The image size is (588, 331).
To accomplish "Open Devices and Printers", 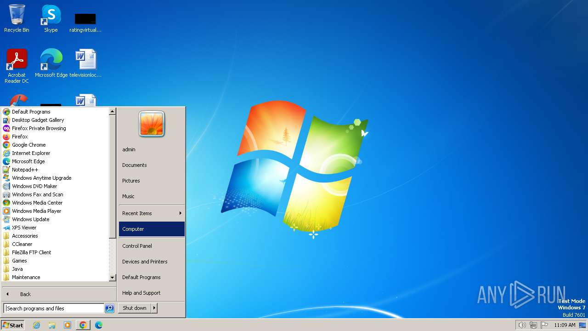I will 152,262.
